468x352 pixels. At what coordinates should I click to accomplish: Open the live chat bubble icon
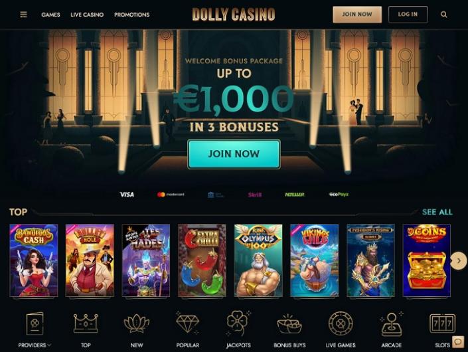(458, 341)
